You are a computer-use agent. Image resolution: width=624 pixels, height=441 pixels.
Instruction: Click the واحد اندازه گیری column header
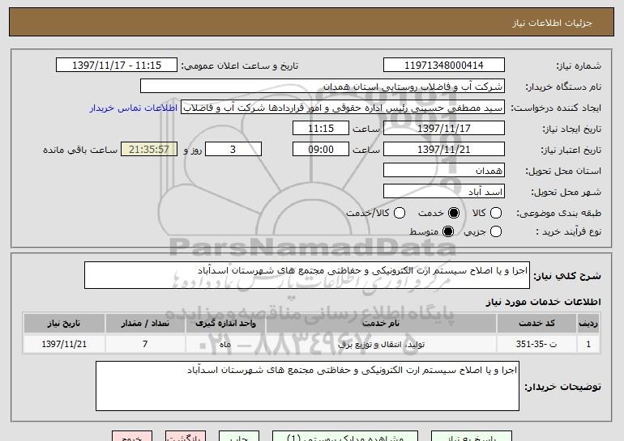point(225,324)
